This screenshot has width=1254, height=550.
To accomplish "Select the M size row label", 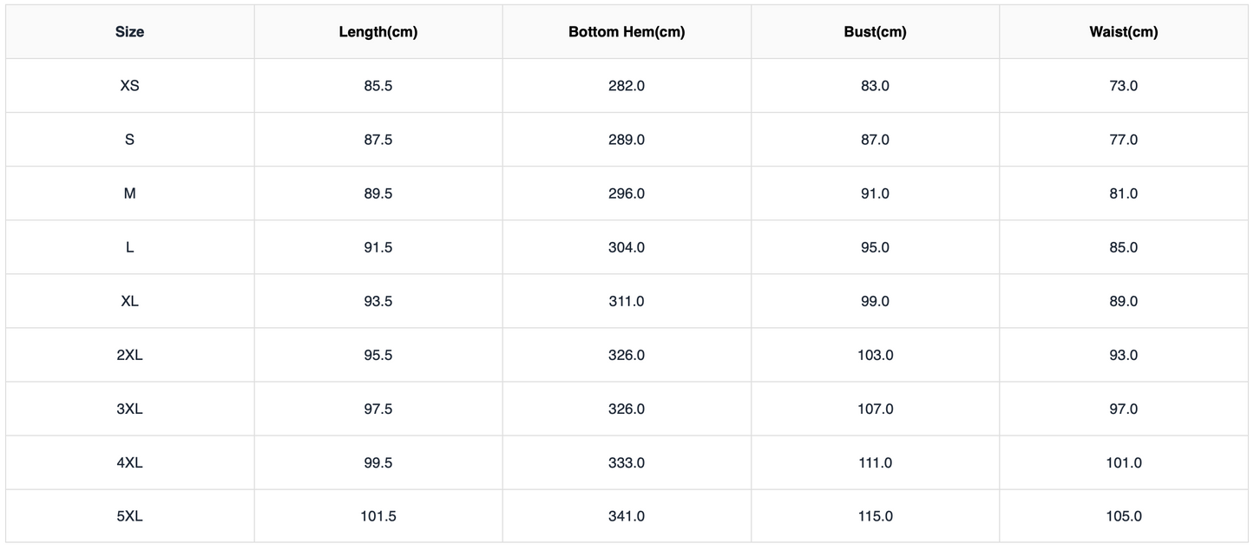I will [x=129, y=193].
